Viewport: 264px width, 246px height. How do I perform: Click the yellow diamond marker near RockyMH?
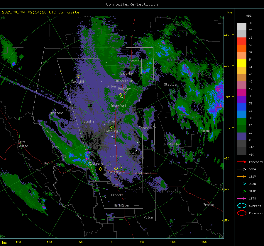[x=78, y=76]
